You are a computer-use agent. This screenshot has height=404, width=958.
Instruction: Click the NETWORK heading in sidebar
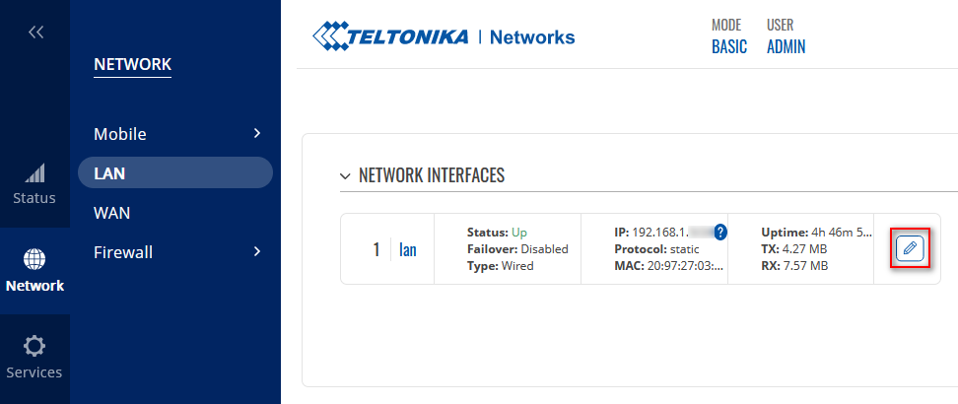pos(132,65)
